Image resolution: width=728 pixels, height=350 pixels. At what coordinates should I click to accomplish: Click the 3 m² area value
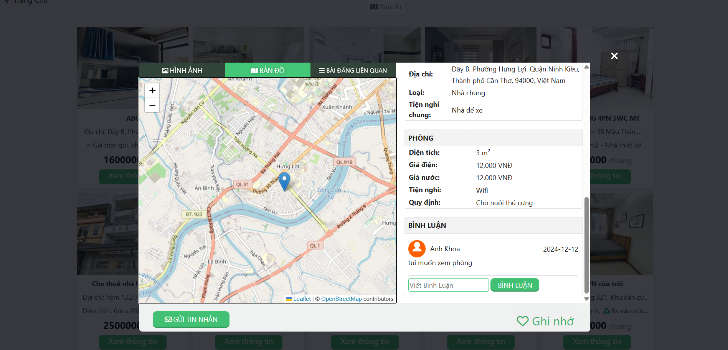[x=483, y=153]
